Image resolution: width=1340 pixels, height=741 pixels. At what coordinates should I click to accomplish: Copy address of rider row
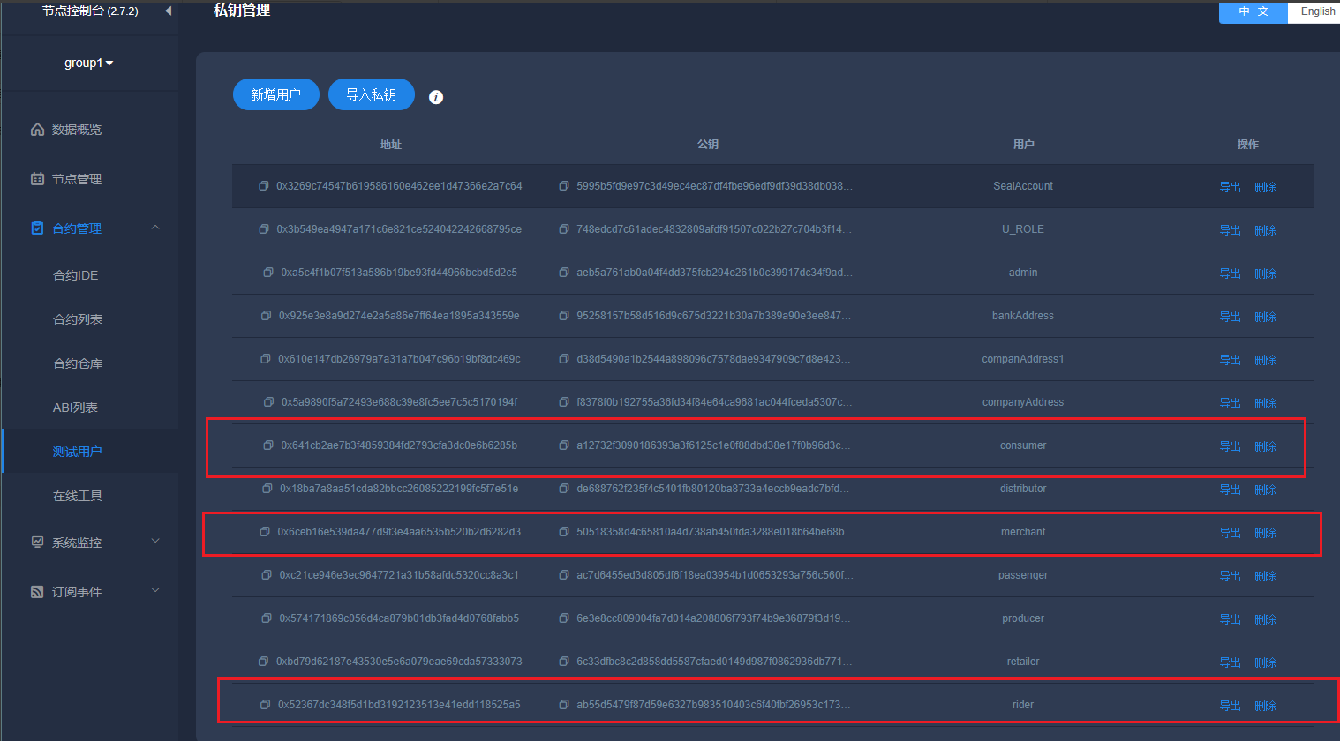click(x=265, y=705)
